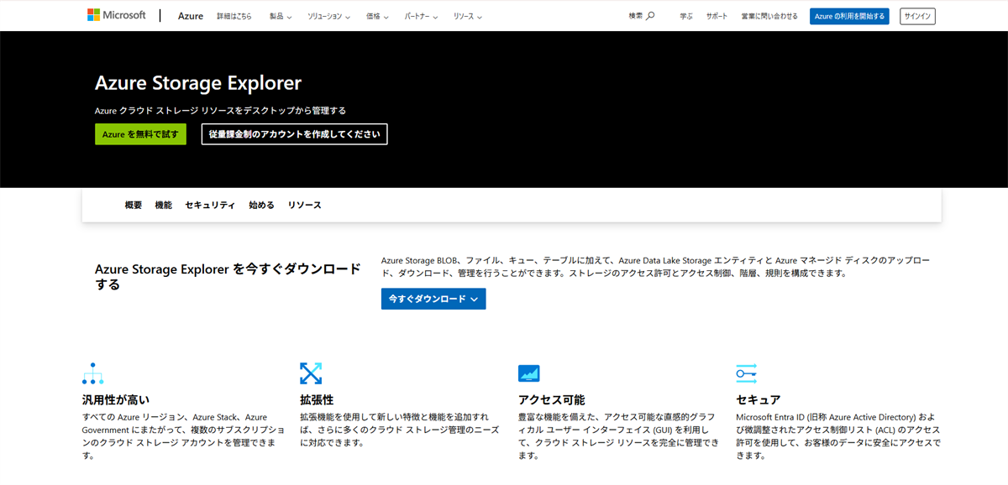
Task: Open the 詳細はこちら link
Action: coord(234,16)
